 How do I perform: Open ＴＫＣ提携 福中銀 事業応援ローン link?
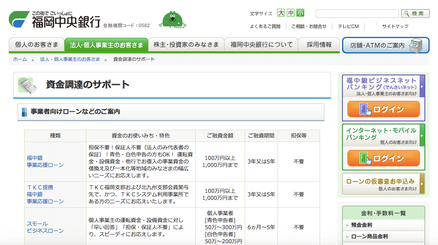(x=45, y=194)
